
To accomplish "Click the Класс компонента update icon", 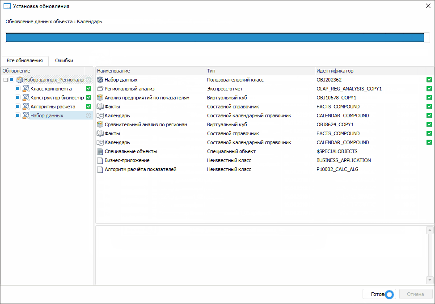I will tap(26, 89).
